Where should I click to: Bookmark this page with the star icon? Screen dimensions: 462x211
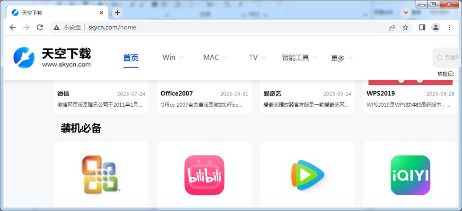point(405,28)
